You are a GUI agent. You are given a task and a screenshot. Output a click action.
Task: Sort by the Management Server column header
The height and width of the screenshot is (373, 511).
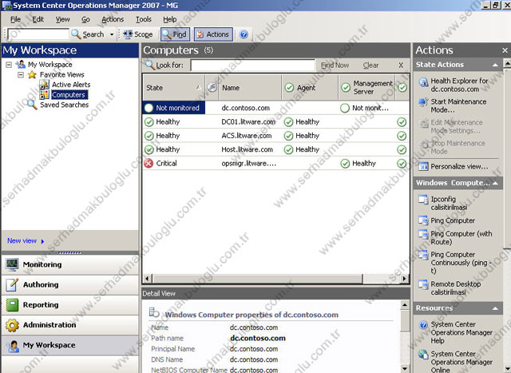point(366,88)
